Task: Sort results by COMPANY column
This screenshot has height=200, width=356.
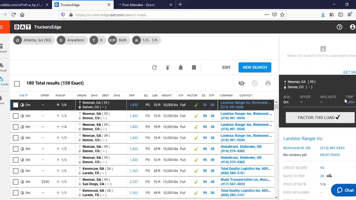Action: point(226,95)
